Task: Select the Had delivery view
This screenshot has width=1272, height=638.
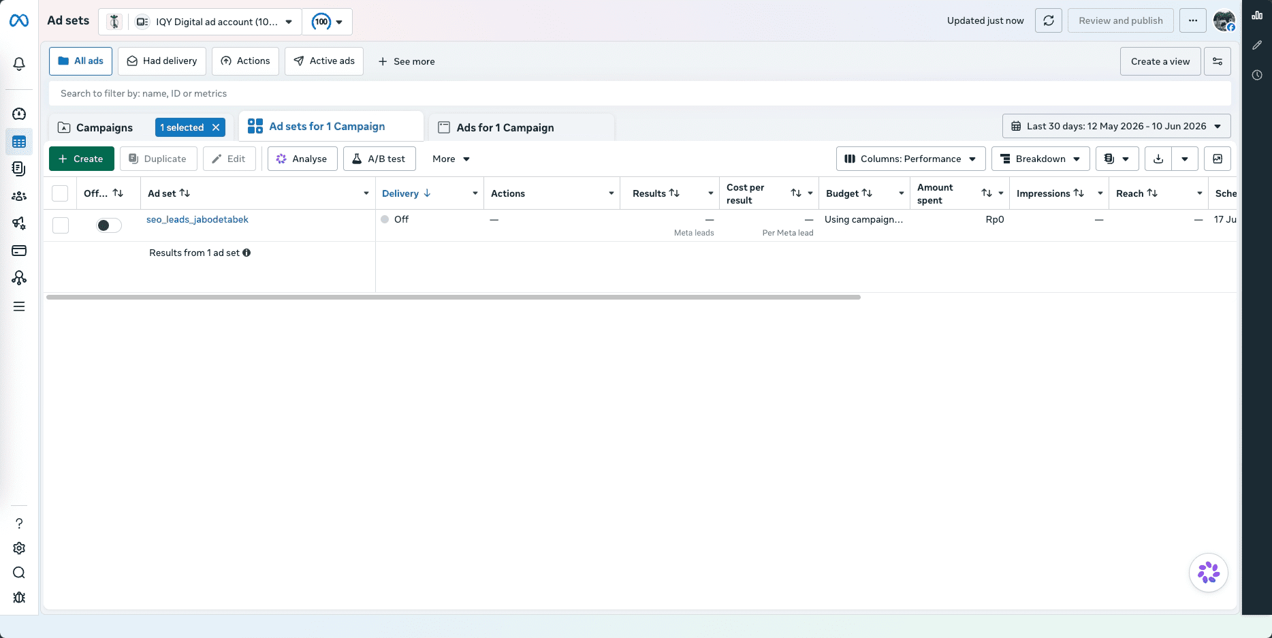Action: click(x=162, y=61)
